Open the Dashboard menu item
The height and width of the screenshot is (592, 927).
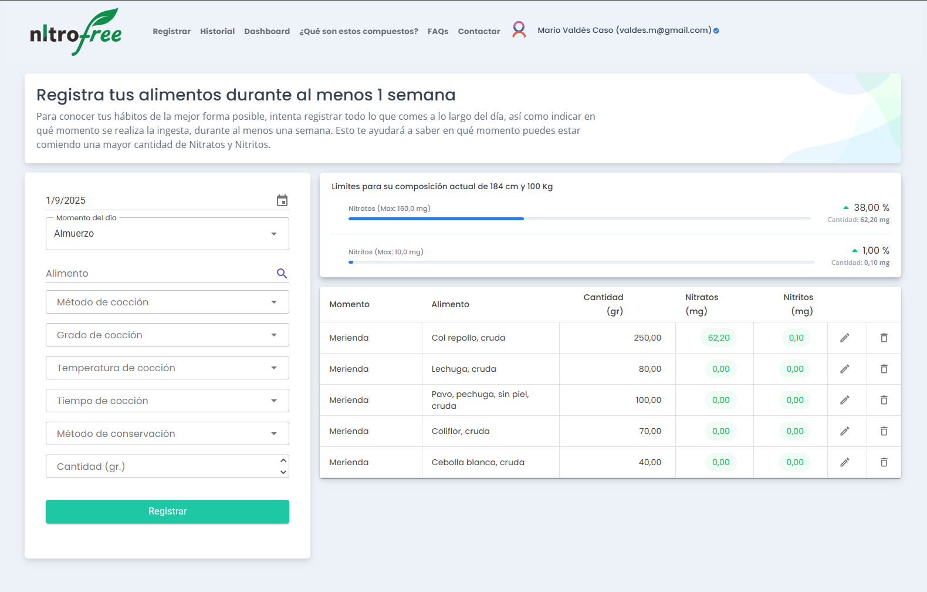pyautogui.click(x=267, y=31)
